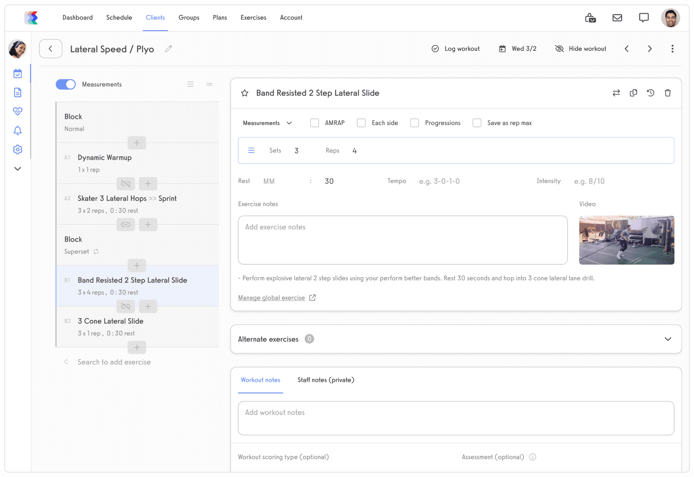Click the star icon to favorite exercise
Viewport: 694px width, 477px height.
click(x=244, y=93)
